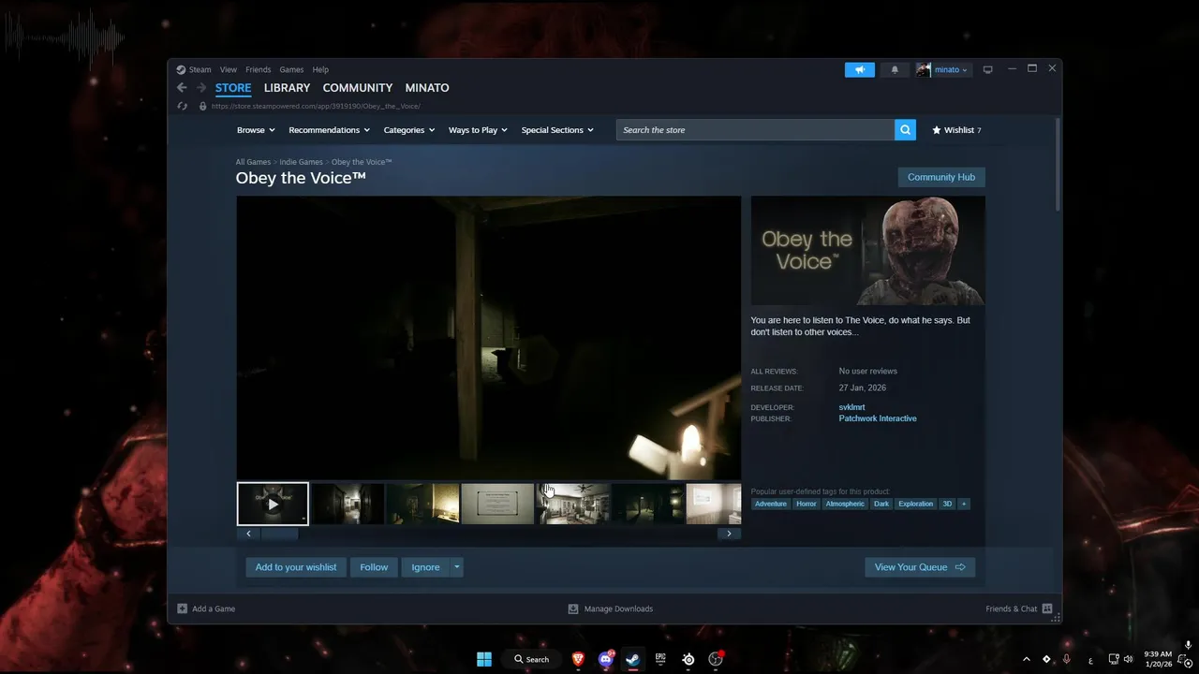The height and width of the screenshot is (674, 1199).
Task: Click the volume speaker tray icon
Action: (1128, 659)
